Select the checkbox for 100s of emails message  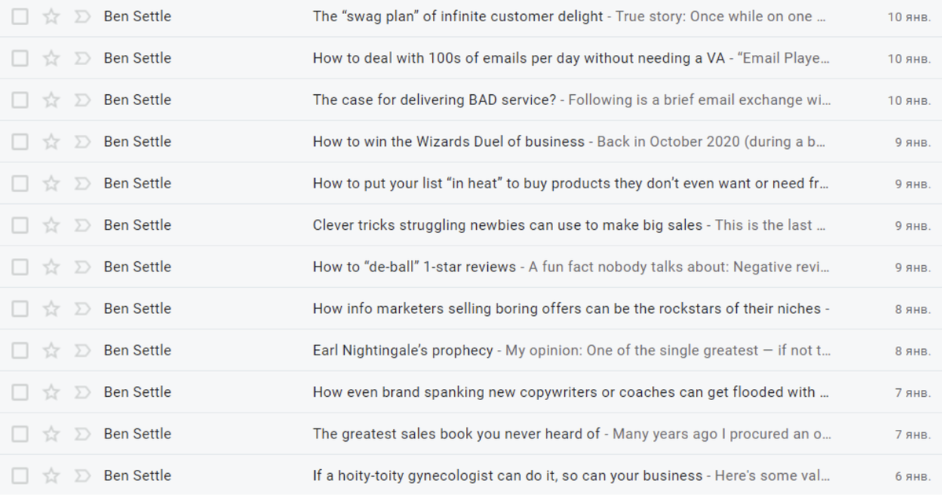tap(20, 58)
